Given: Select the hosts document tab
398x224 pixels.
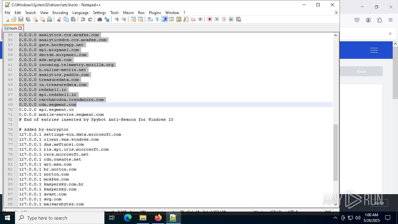Looking at the screenshot, I should pos(13,28).
